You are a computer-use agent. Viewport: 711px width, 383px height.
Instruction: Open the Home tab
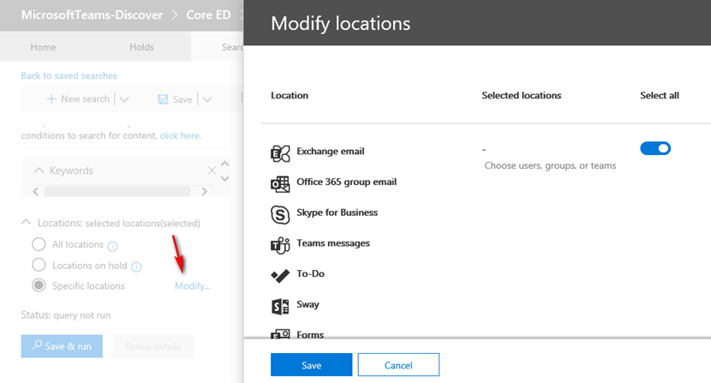[x=43, y=47]
